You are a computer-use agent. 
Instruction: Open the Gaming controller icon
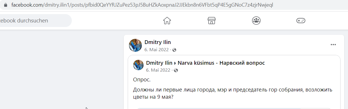(x=301, y=21)
